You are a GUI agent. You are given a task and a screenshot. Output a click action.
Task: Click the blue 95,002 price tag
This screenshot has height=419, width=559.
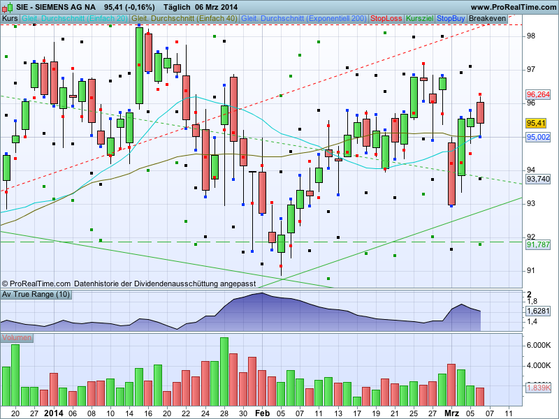[538, 137]
